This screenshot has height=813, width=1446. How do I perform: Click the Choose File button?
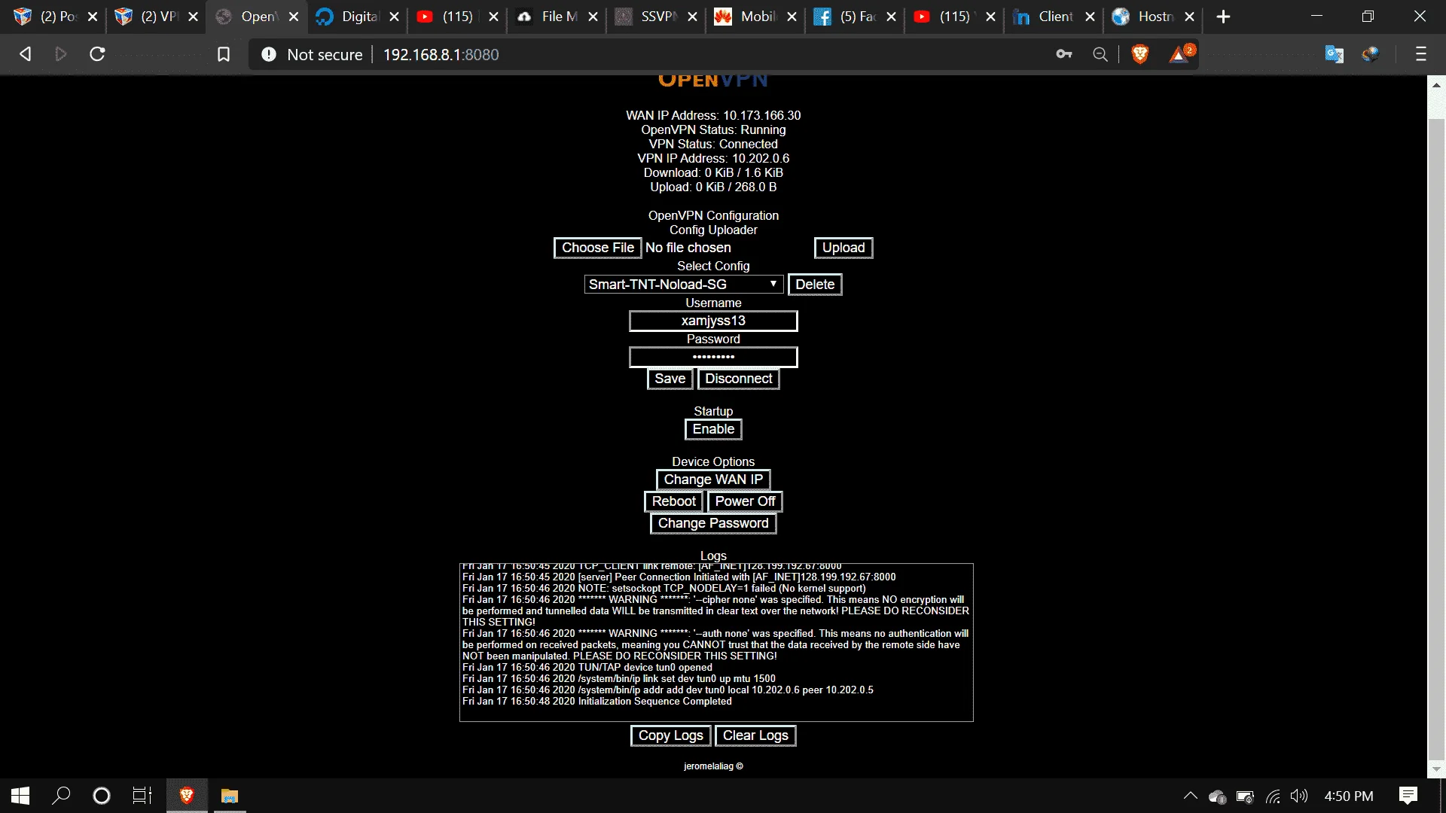(598, 248)
